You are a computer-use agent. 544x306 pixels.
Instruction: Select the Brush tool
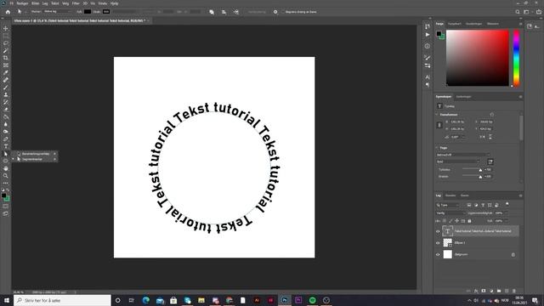(x=6, y=87)
